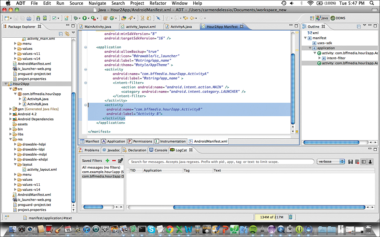380x237 pixels.
Task: Click the New Java Package icon
Action: click(105, 18)
